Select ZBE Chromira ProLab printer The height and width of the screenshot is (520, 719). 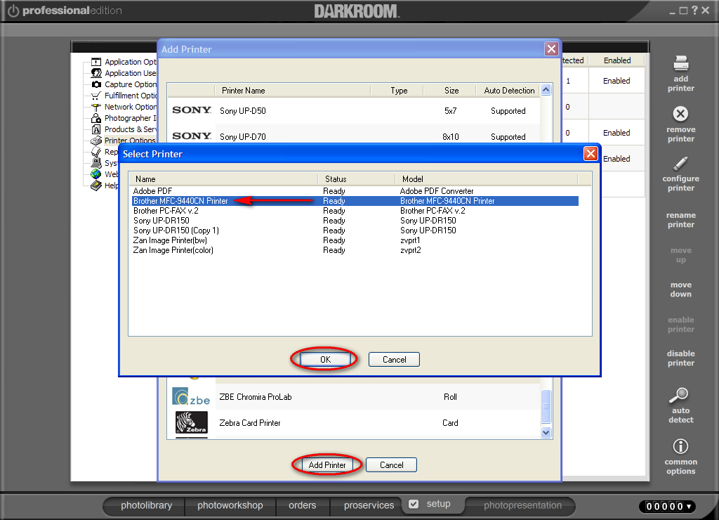[x=354, y=397]
